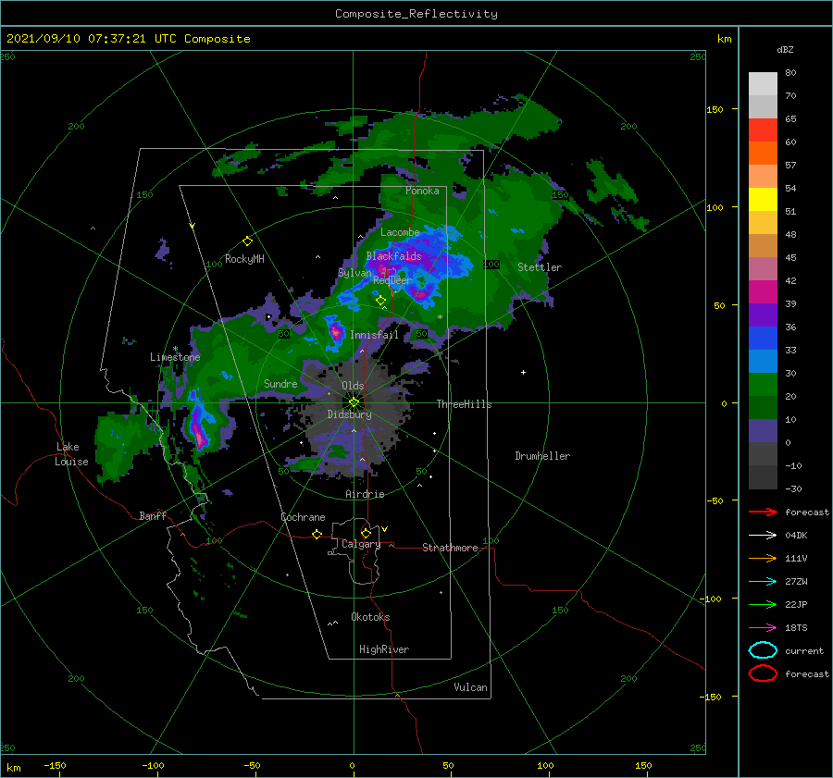Viewport: 833px width, 778px height.
Task: Click the magenta 18TS arrow legend icon
Action: tap(763, 628)
